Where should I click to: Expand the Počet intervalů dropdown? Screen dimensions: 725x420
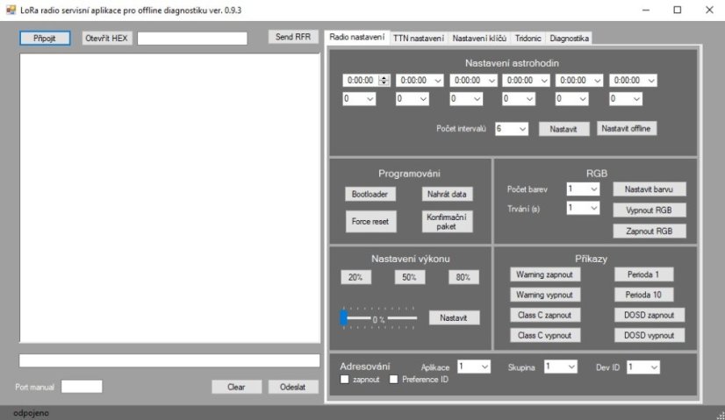[x=511, y=129]
